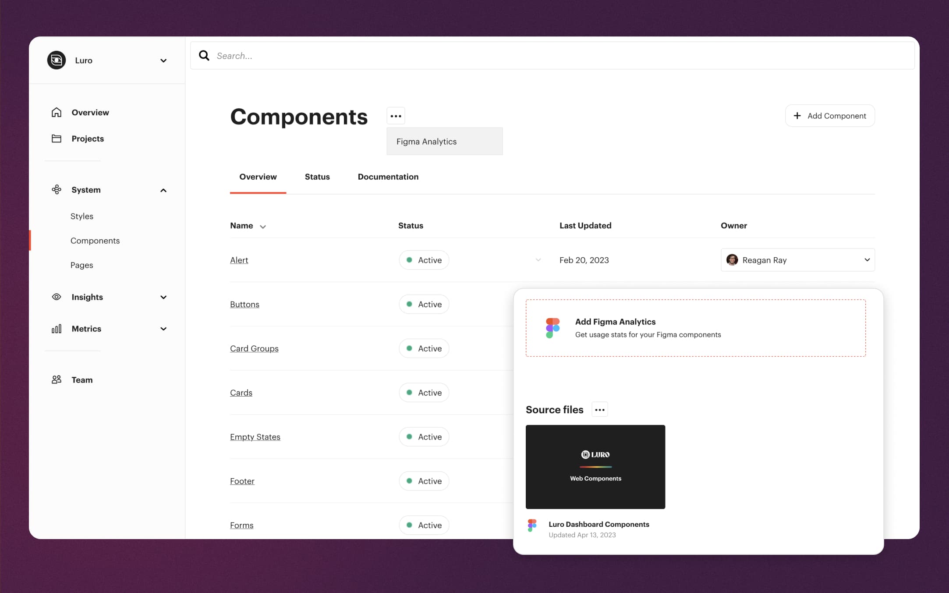Click Active status pill for Buttons

pos(424,304)
